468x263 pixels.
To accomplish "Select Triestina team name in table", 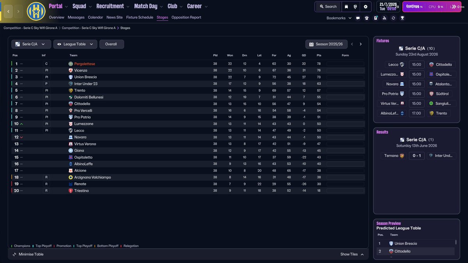I will [82, 191].
